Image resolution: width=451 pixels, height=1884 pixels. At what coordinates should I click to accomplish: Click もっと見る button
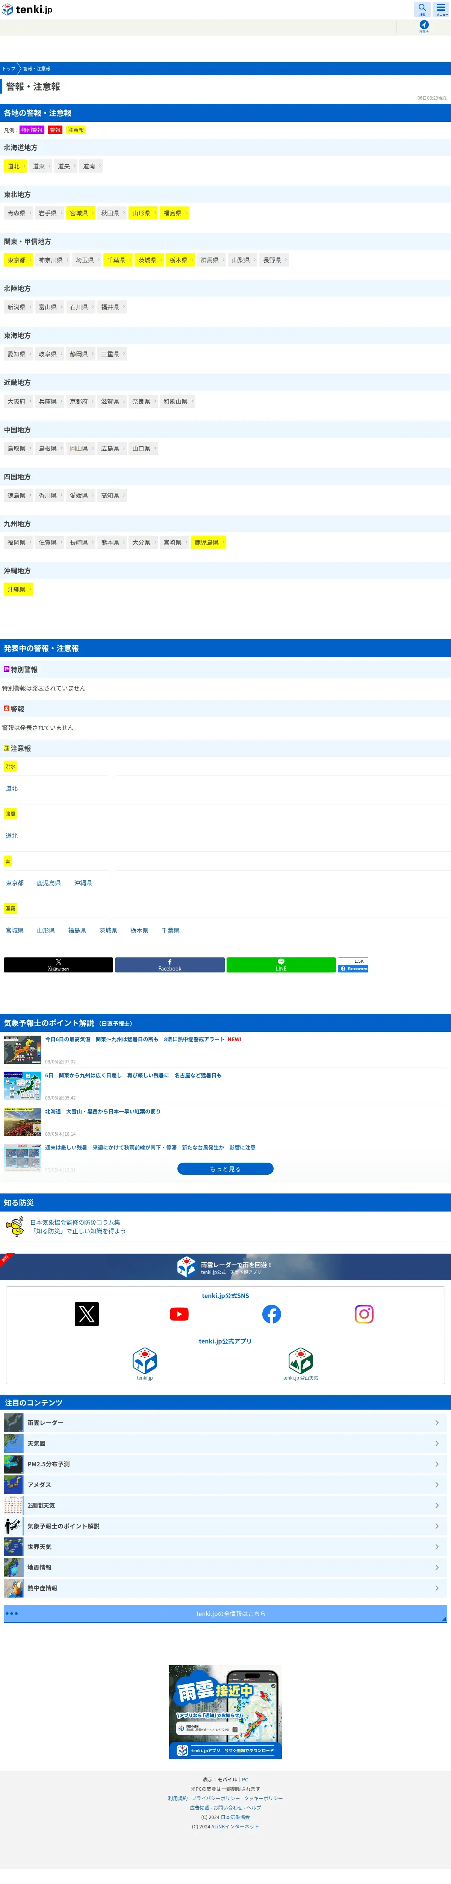pos(225,1169)
